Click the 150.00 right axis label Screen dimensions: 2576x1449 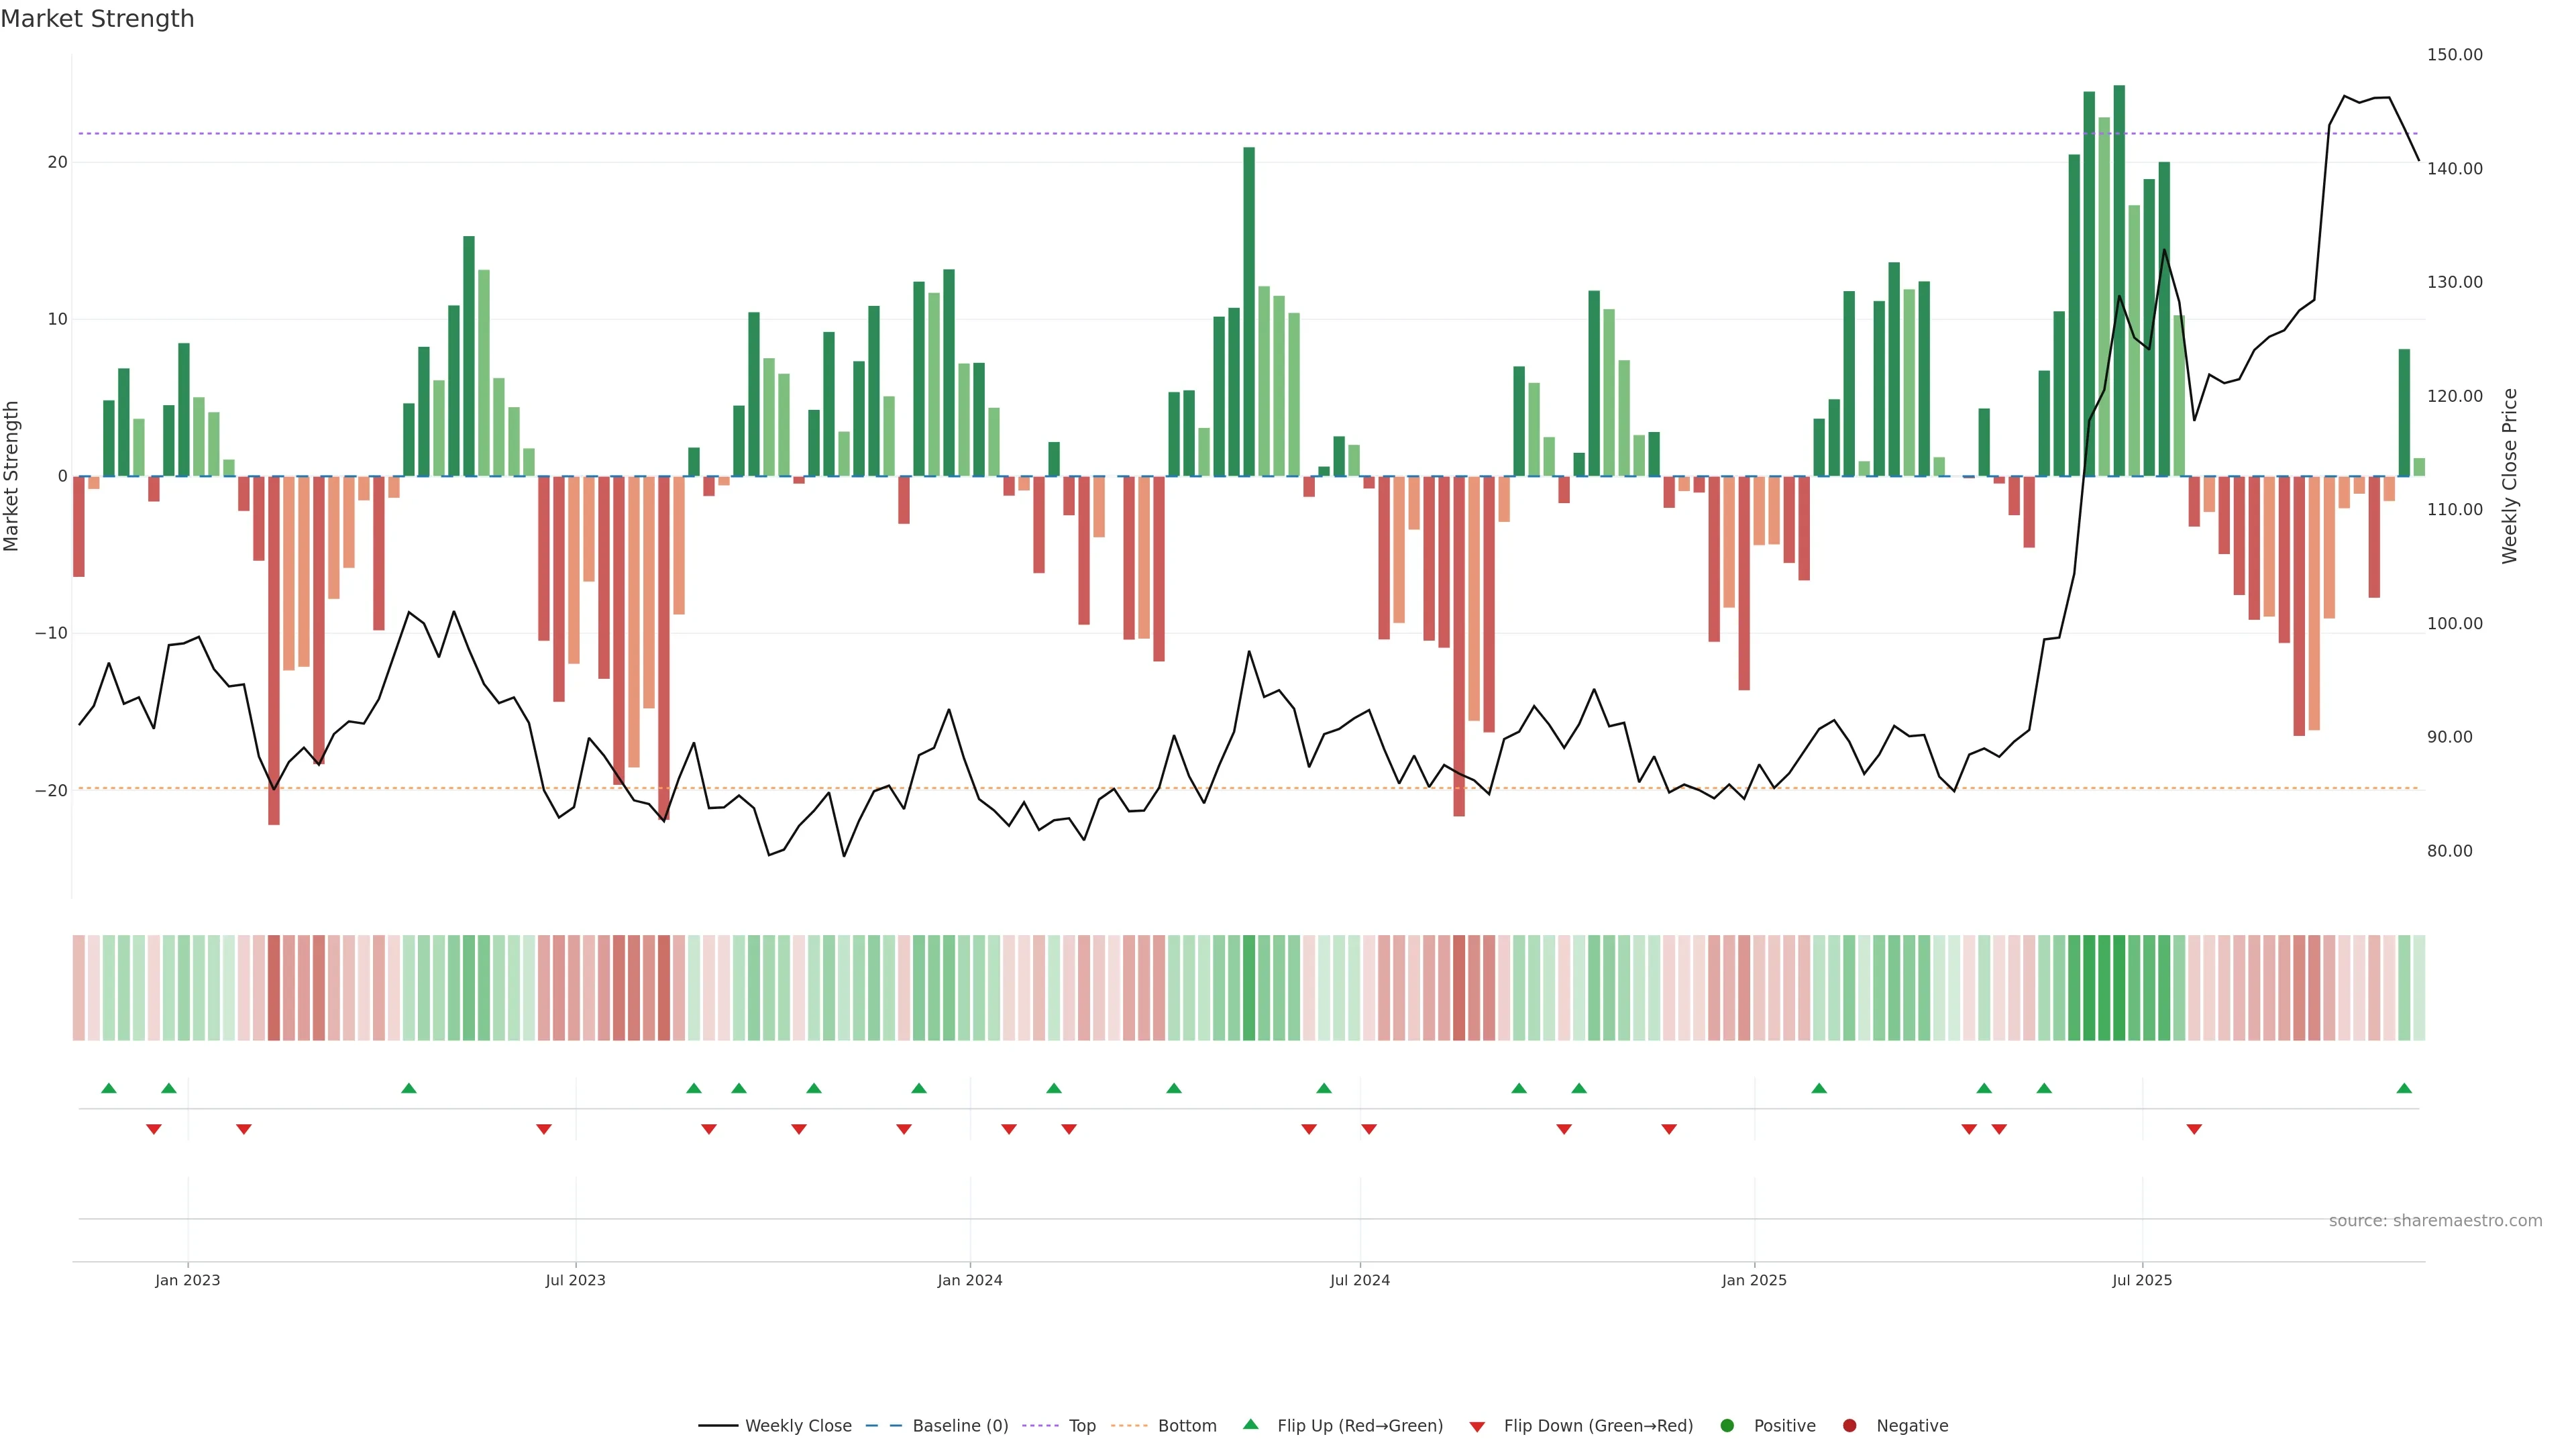tap(2454, 55)
